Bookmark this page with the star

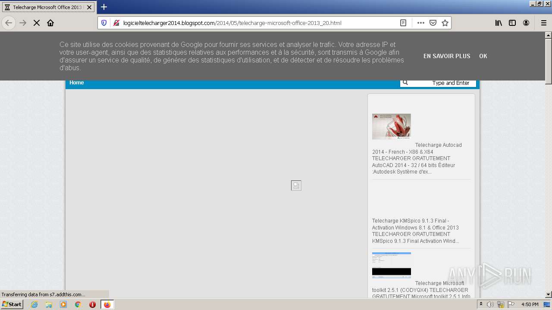point(445,23)
